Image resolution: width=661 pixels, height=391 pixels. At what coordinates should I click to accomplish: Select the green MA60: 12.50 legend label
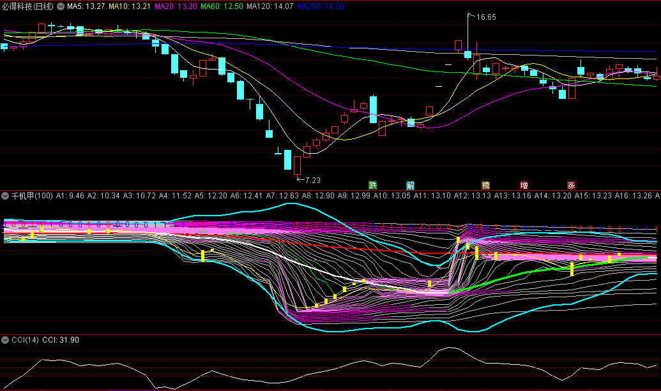pyautogui.click(x=222, y=6)
